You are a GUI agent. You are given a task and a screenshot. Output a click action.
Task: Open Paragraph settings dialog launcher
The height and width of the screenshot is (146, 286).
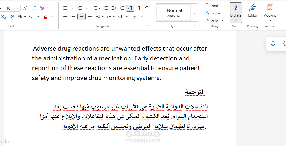[147, 26]
